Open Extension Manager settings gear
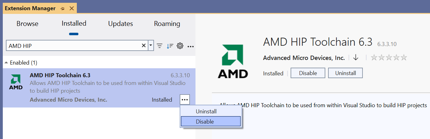 pyautogui.click(x=180, y=46)
